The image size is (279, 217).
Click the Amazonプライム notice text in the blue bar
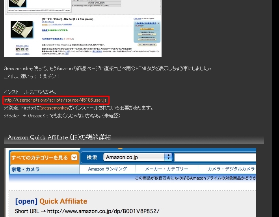tap(195, 178)
